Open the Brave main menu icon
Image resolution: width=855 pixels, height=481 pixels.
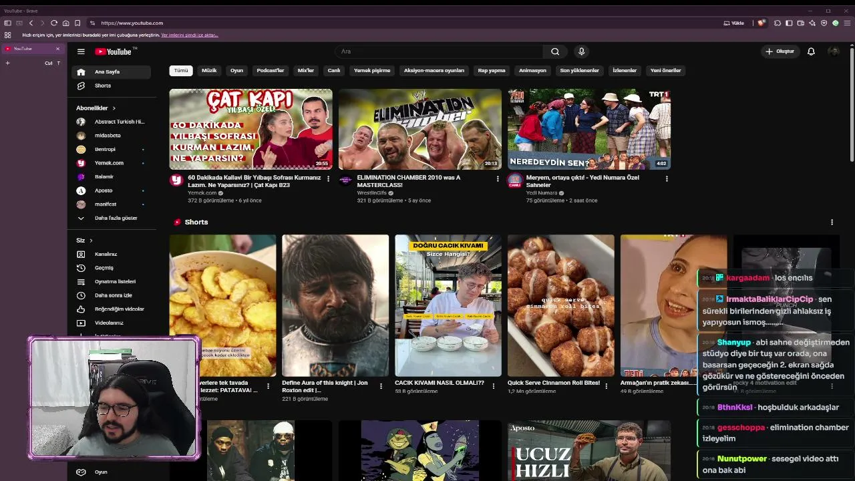(847, 23)
